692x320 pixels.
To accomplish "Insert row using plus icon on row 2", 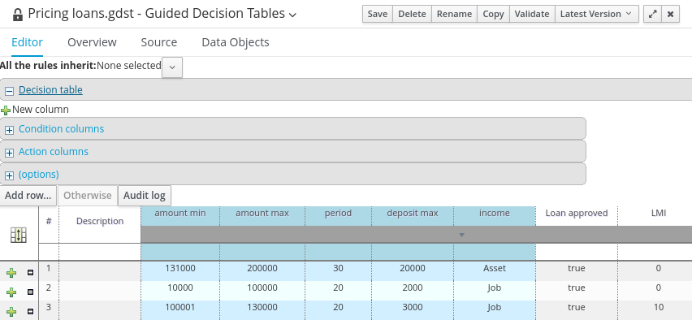I will (11, 292).
